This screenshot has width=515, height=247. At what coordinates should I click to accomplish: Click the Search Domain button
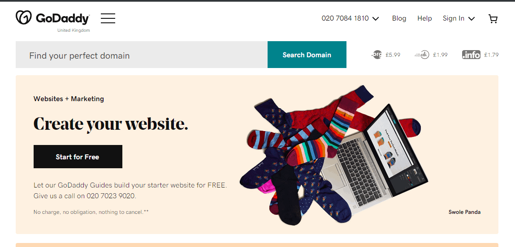[307, 55]
